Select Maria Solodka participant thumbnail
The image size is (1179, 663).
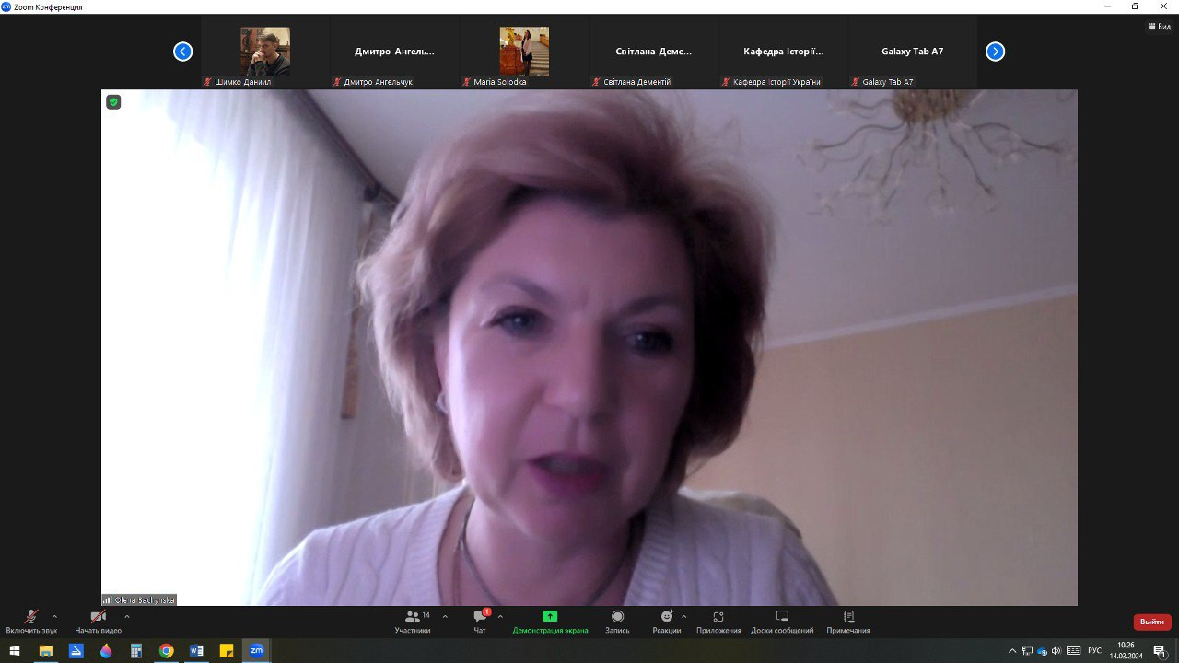[524, 52]
